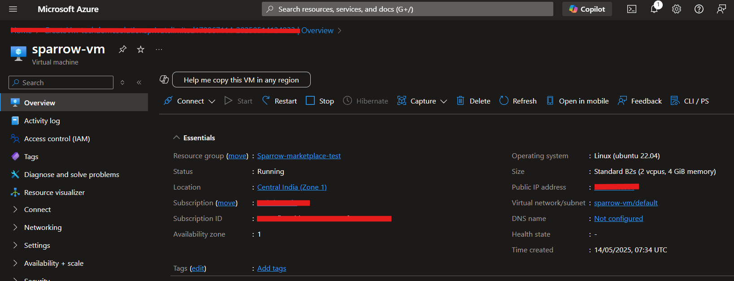Screen dimensions: 734x281
Task: Click the global search resources field
Action: pos(408,9)
